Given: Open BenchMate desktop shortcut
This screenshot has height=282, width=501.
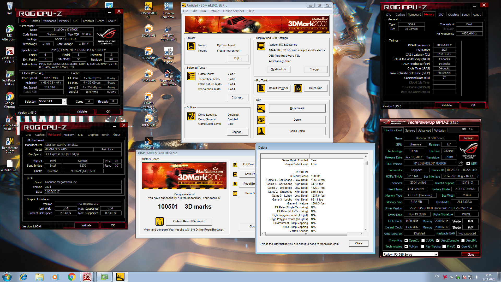Looking at the screenshot, I should (x=10, y=145).
